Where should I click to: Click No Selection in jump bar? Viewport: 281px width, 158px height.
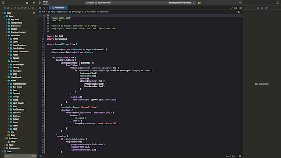point(104,12)
